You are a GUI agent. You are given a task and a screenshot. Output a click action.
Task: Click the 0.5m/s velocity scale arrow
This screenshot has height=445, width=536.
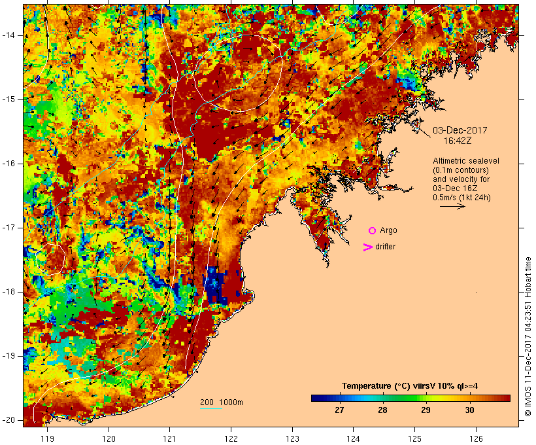point(452,206)
